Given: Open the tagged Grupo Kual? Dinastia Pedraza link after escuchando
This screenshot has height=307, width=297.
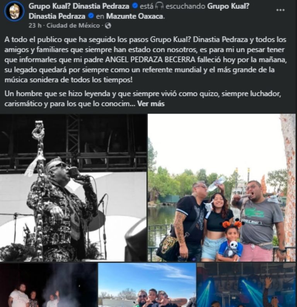Looking at the screenshot, I should pyautogui.click(x=139, y=11).
